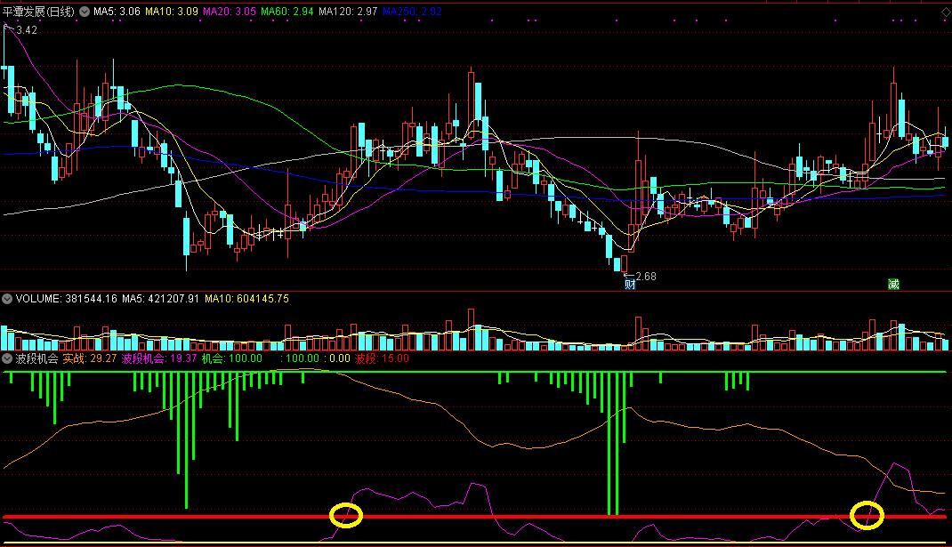Click the white 波段机会 indicator name
Screen dimensions: 952x547
(37, 358)
